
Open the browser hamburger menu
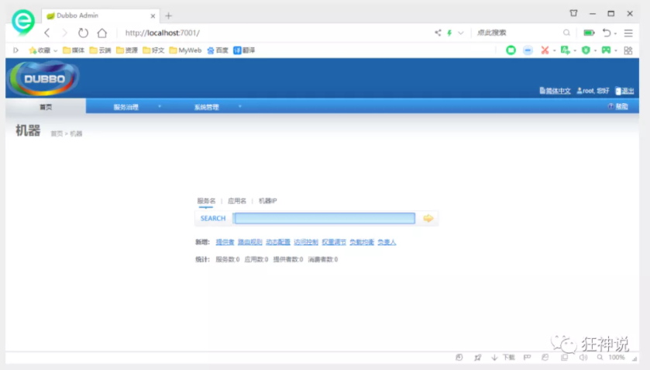pos(628,33)
